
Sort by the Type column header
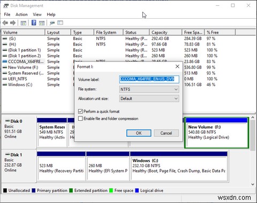(82, 32)
